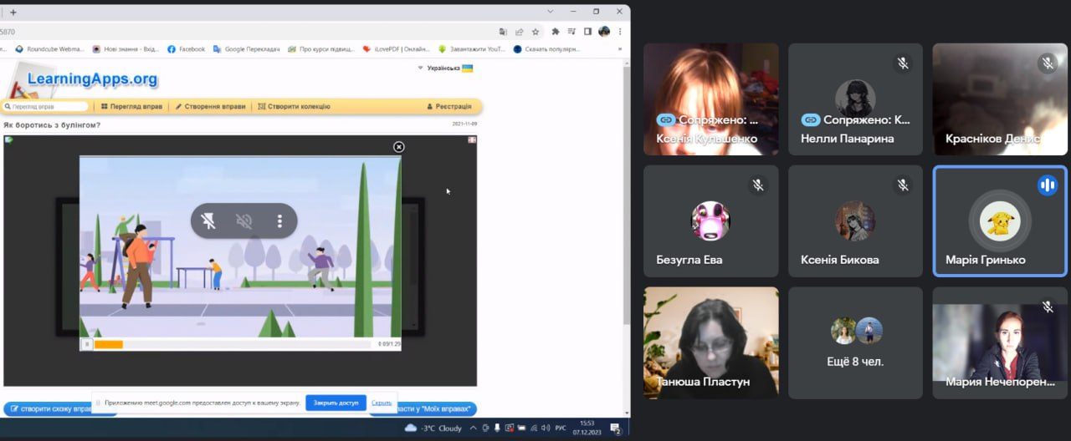Viewport: 1071px width, 441px height.
Task: Click the Реєстрація link
Action: pyautogui.click(x=448, y=107)
